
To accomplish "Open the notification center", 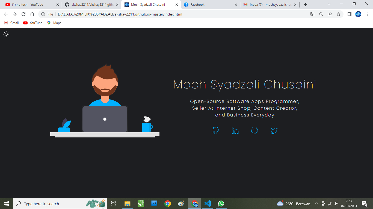I will pyautogui.click(x=364, y=204).
